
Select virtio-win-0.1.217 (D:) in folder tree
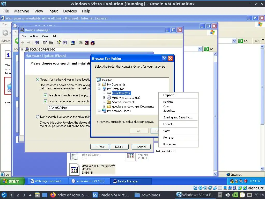[x=126, y=98]
